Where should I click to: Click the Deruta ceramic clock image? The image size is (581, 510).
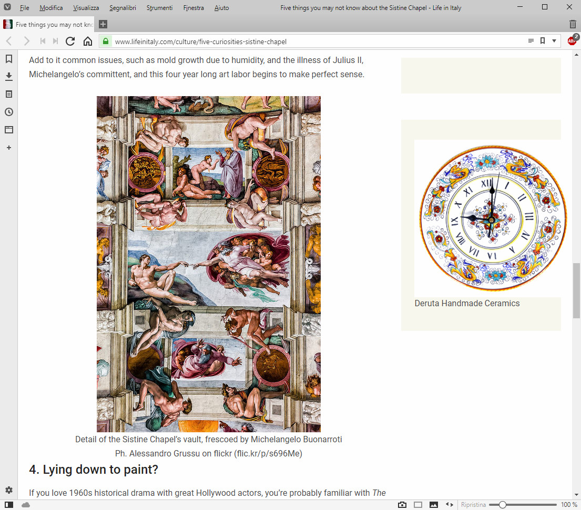[493, 218]
